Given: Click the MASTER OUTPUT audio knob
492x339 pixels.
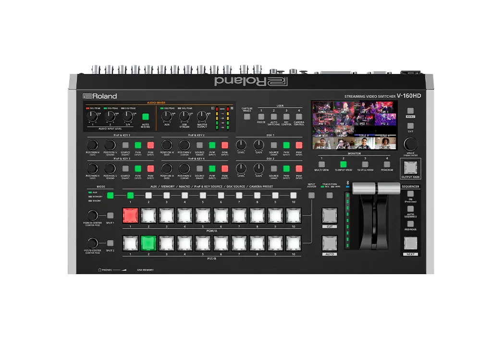Looking at the screenshot, I should (202, 116).
